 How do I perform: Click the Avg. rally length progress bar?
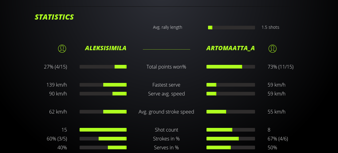click(231, 28)
